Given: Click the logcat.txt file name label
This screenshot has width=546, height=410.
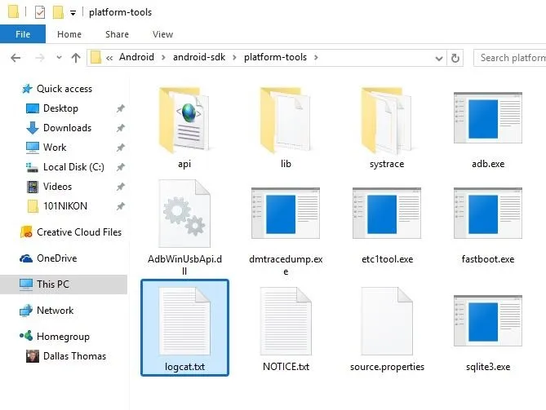Looking at the screenshot, I should point(184,367).
